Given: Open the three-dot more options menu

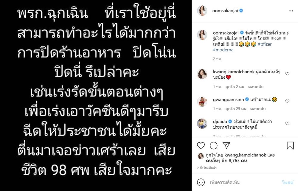Looking at the screenshot, I should tap(291, 11).
